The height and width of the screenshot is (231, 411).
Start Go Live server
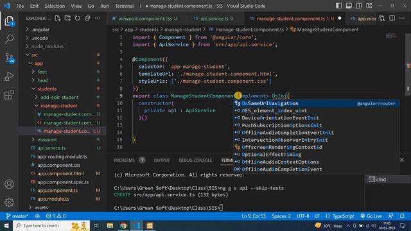coord(371,216)
